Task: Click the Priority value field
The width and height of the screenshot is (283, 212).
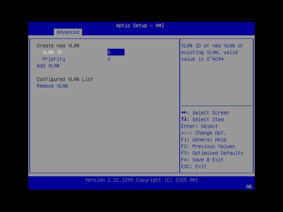Action: (x=109, y=59)
